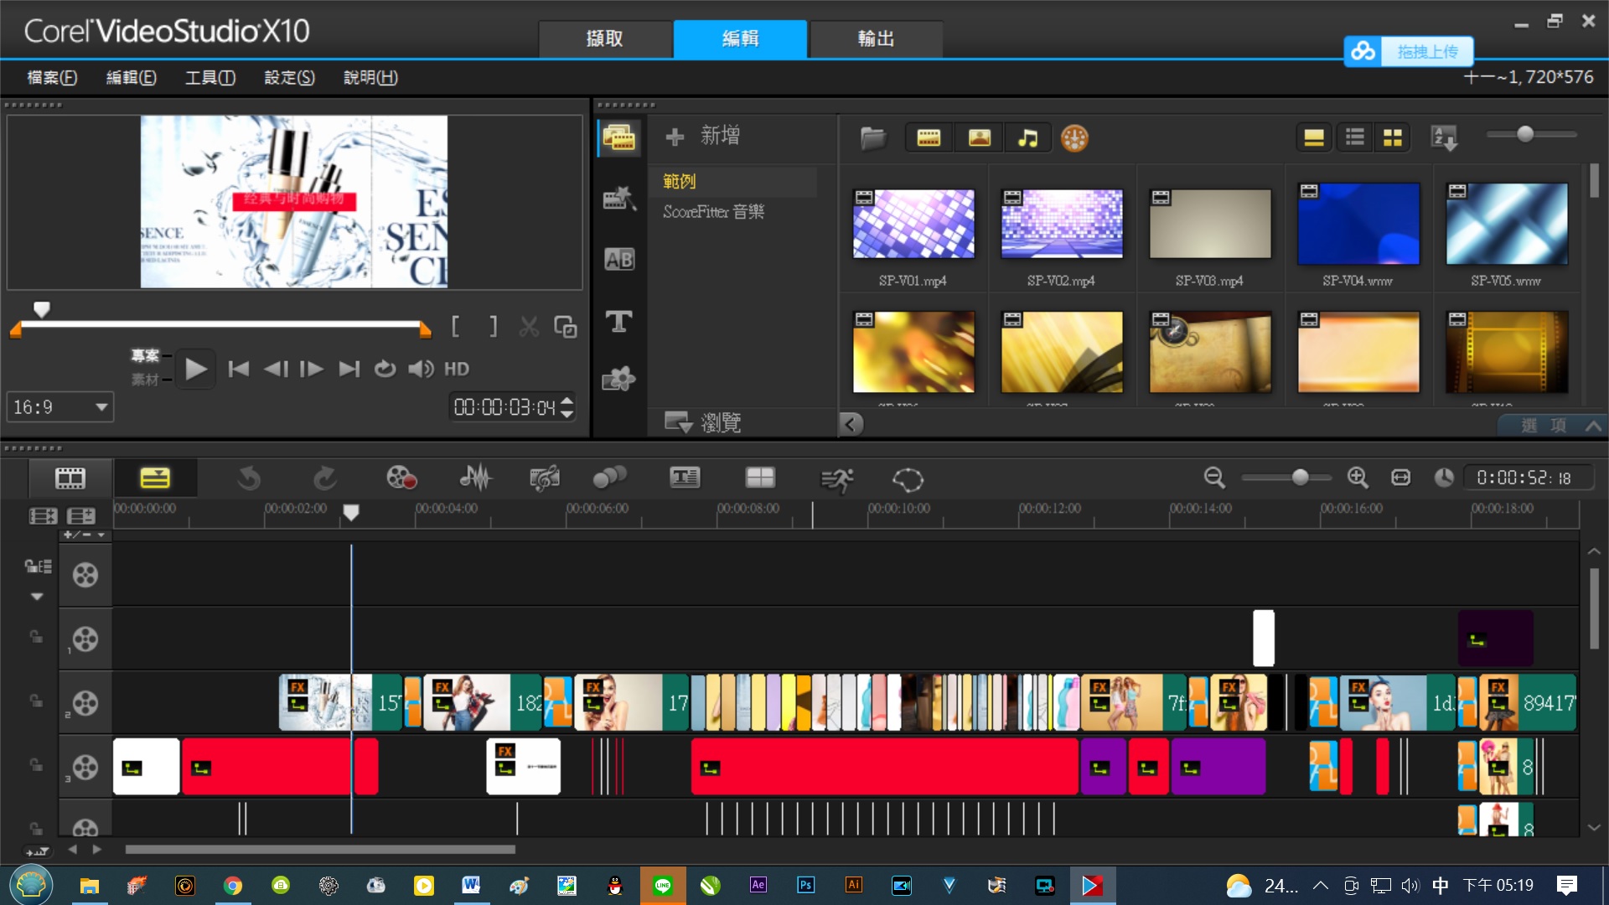Enlarge the preview window

(566, 326)
